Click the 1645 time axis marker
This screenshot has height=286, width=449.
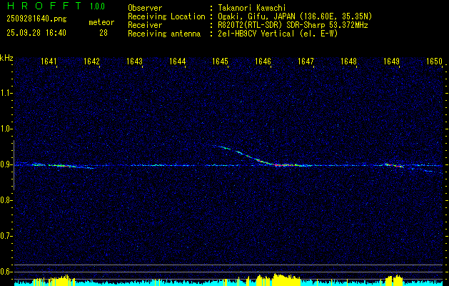[x=220, y=62]
